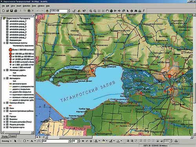Click the Save map icon
The width and height of the screenshot is (196, 147).
coord(12,11)
